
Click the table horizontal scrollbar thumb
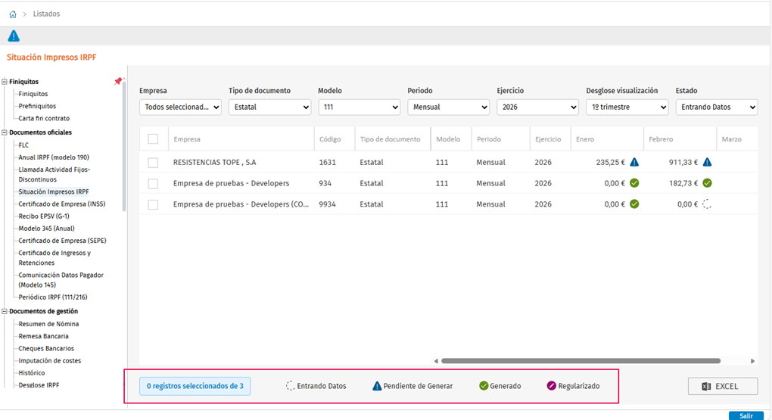click(581, 361)
